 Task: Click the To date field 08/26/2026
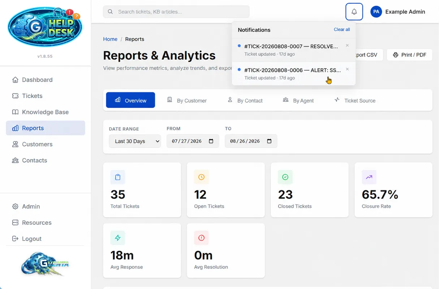tap(251, 141)
